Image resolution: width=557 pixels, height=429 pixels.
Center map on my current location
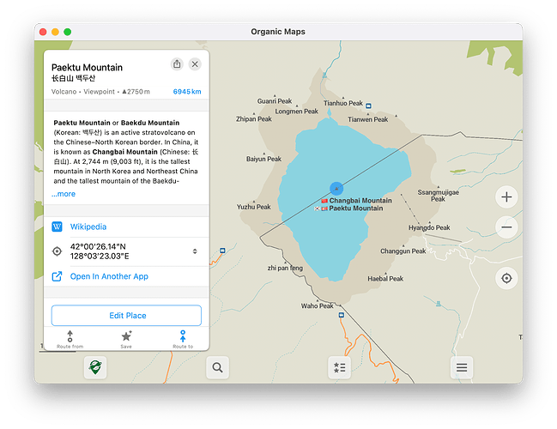point(506,278)
